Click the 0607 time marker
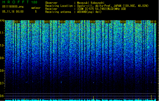The width and height of the screenshot is (159, 101). (108, 22)
